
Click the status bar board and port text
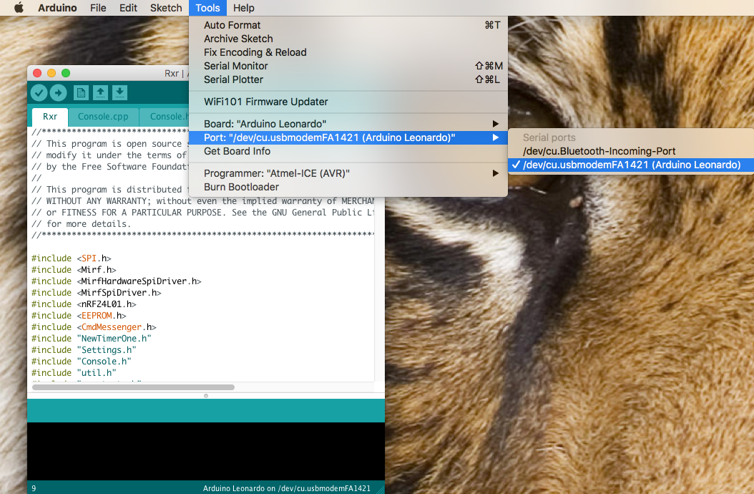(287, 488)
